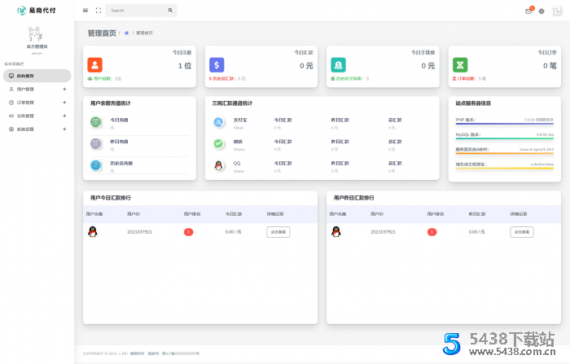Click 点击查看 button in today's ranking table
The image size is (570, 364).
278,232
